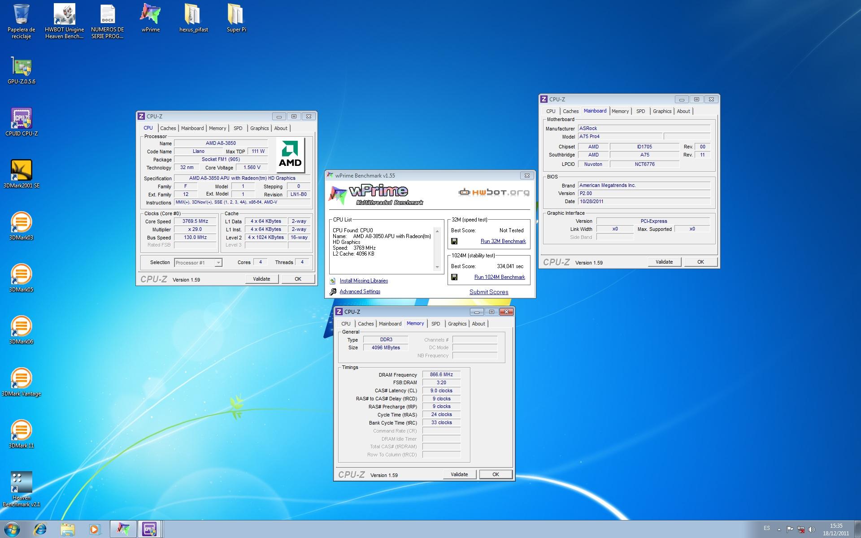Open Mainboard tab in the CPU window
The height and width of the screenshot is (538, 861).
point(192,128)
